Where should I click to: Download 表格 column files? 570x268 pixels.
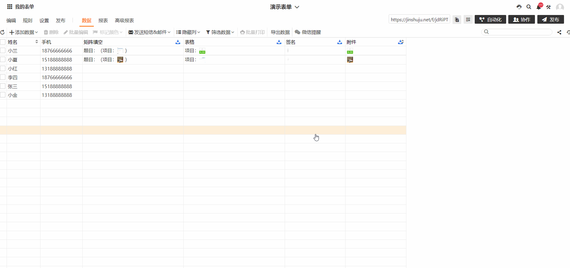(x=279, y=42)
